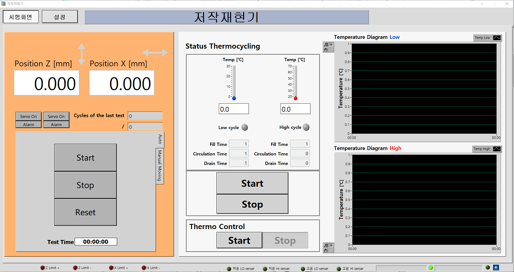Click the Z Limit - indicator LED
This screenshot has height=272, width=514.
tap(75, 268)
